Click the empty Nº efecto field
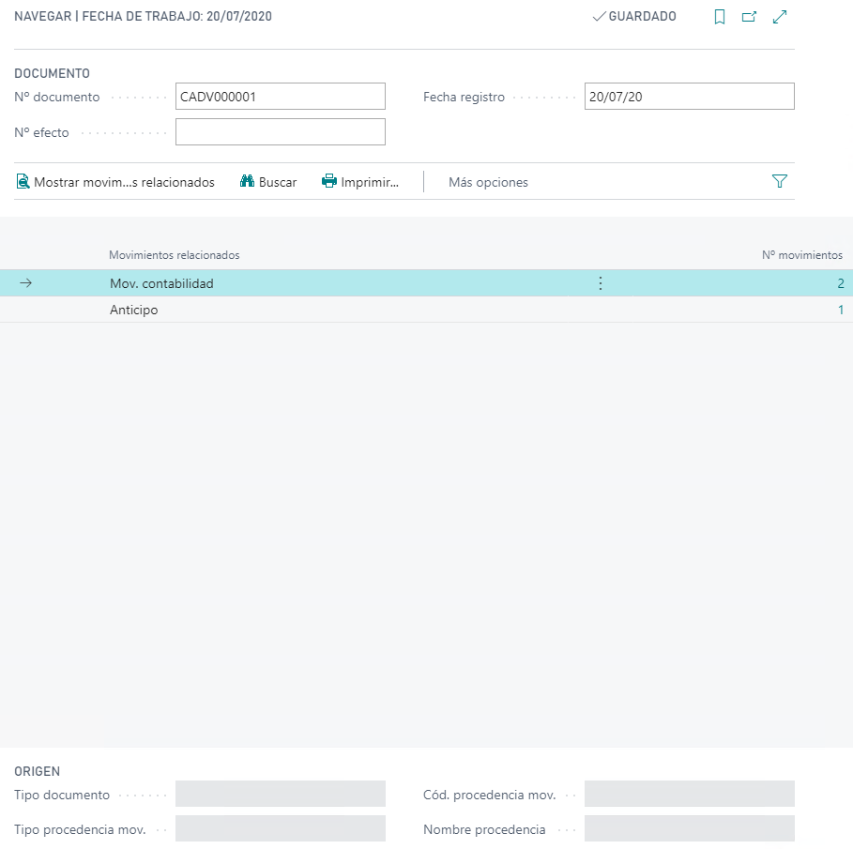Viewport: 853px width, 849px height. point(280,132)
